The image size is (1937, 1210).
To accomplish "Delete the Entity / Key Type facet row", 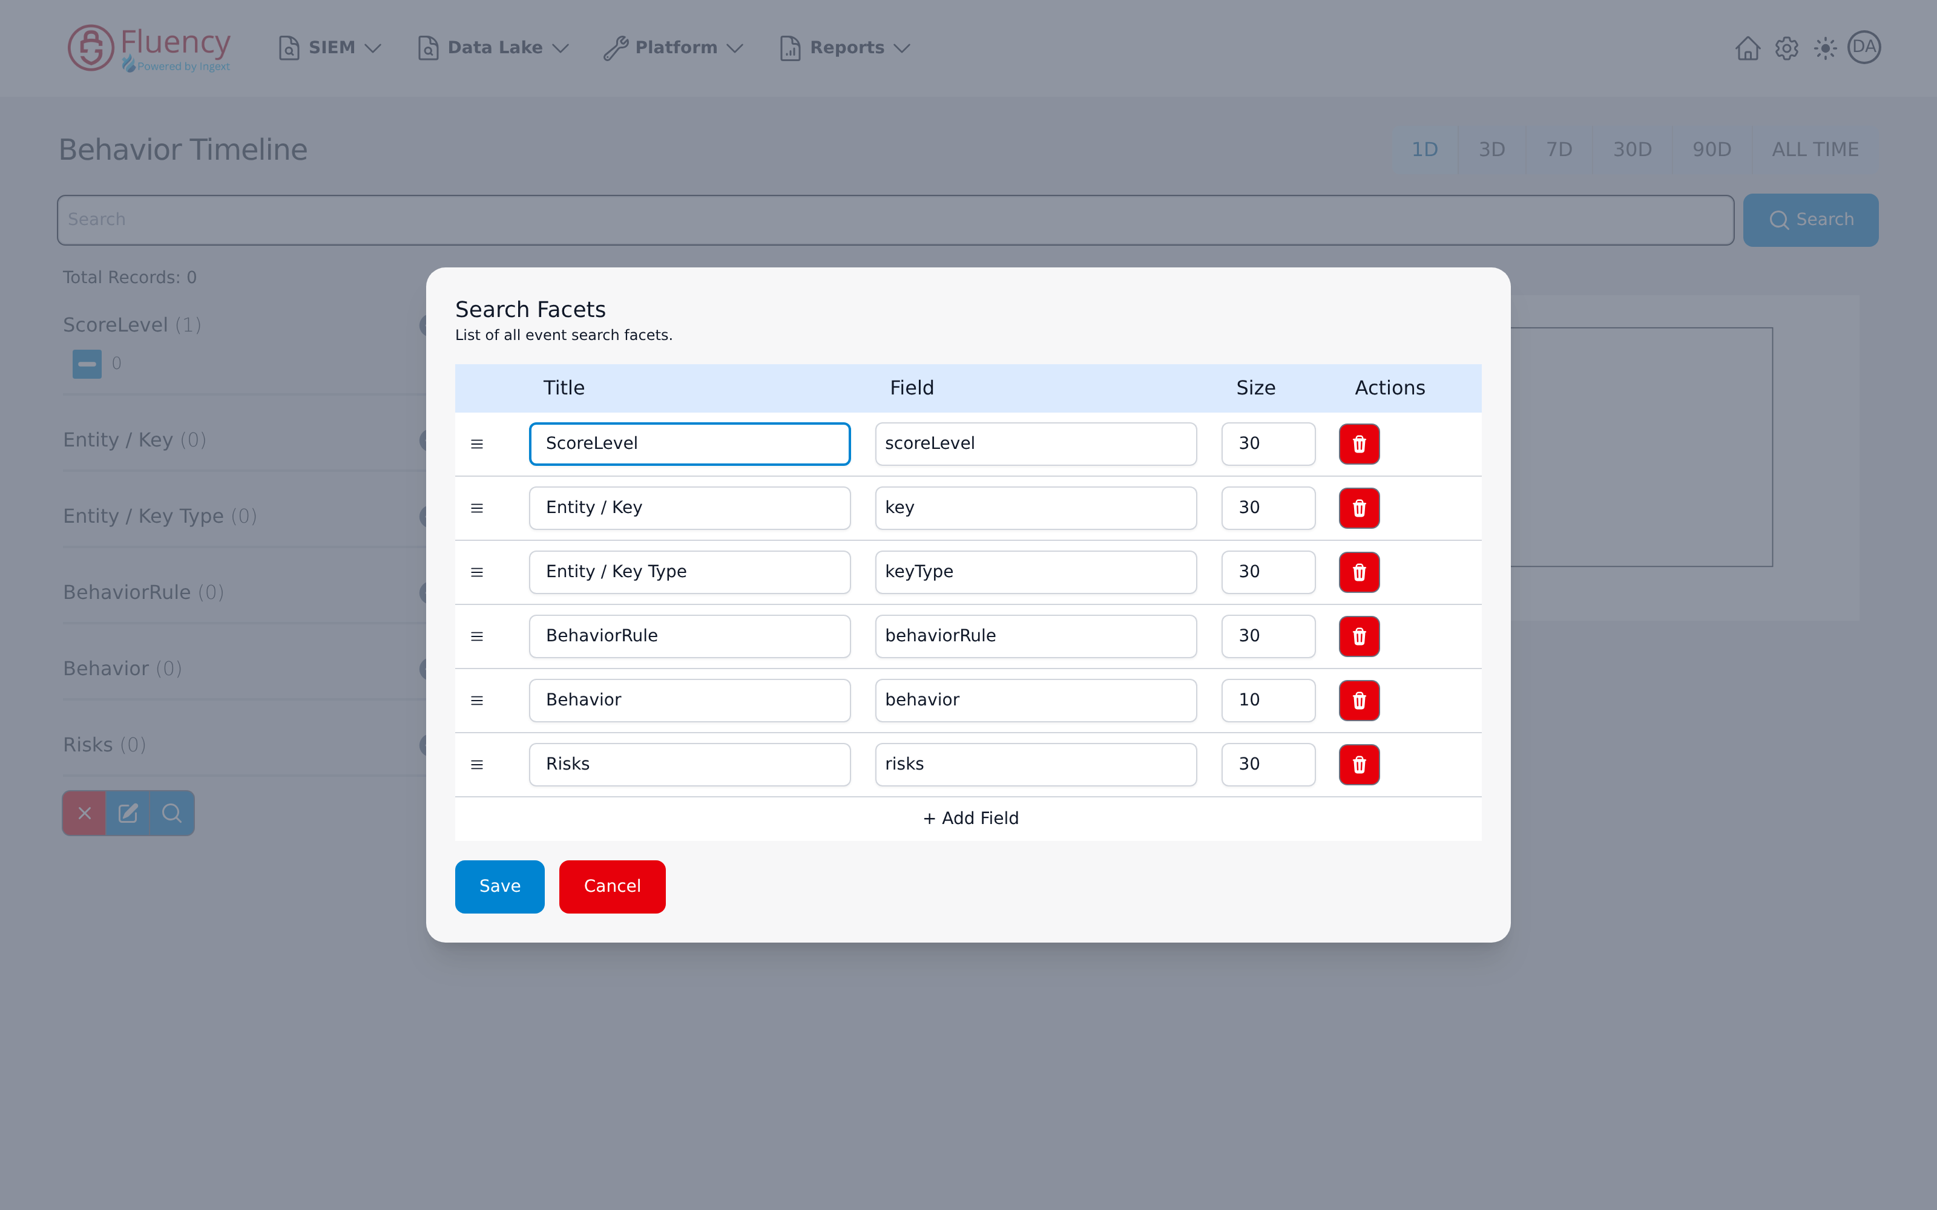I will point(1359,572).
